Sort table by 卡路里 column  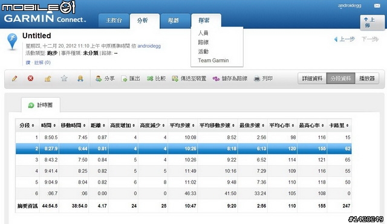tap(339, 126)
